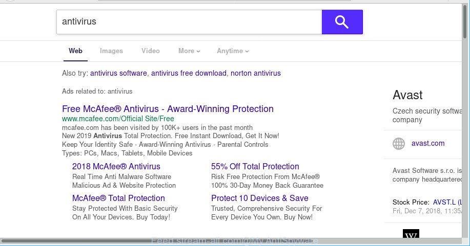The image size is (470, 246).
Task: Click 'Risk Free Protection From McAfee' text
Action: click(x=265, y=176)
